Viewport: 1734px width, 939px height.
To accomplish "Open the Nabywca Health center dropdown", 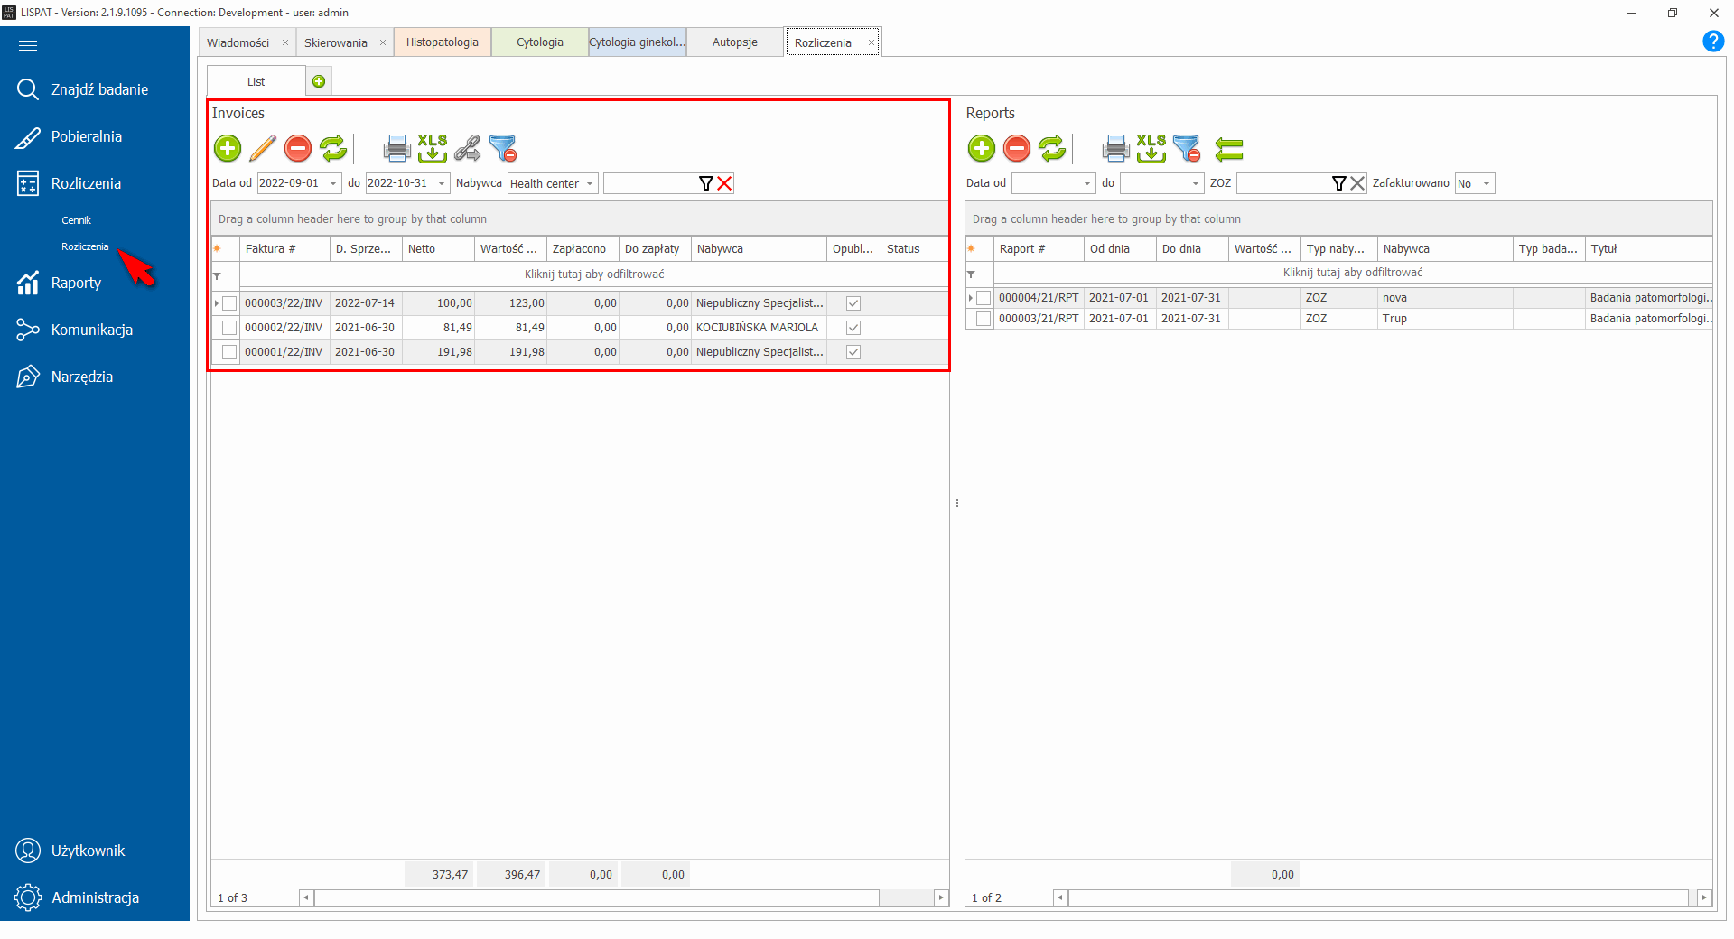I will 590,183.
